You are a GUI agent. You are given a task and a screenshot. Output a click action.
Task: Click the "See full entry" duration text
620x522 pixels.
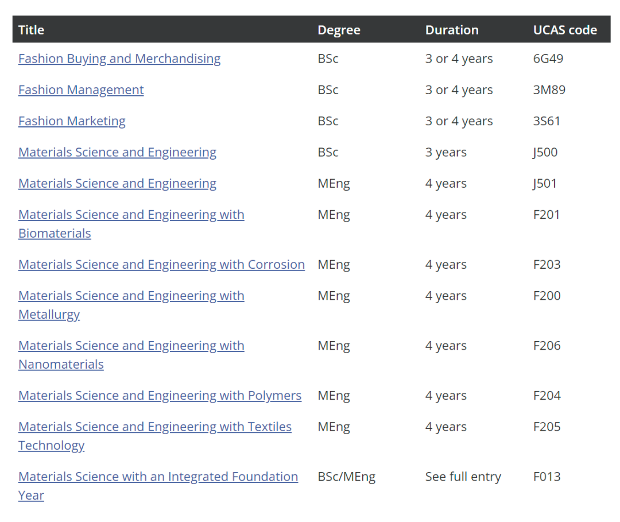pyautogui.click(x=463, y=477)
